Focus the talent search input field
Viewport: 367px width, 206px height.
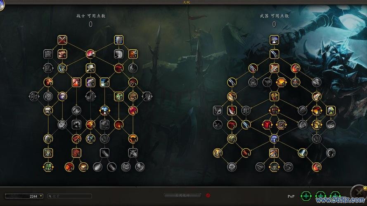[x=69, y=196]
